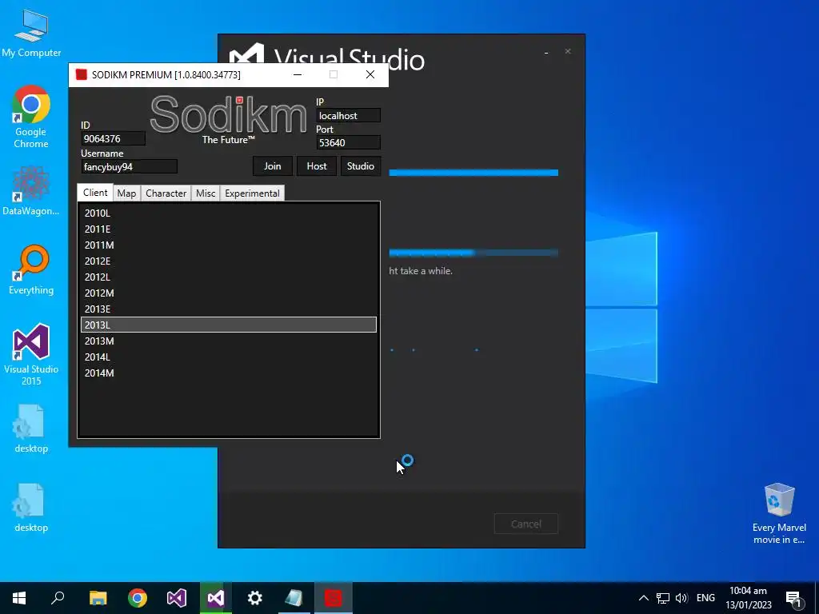Image resolution: width=819 pixels, height=614 pixels.
Task: Select client 2014M in the list
Action: click(x=229, y=373)
